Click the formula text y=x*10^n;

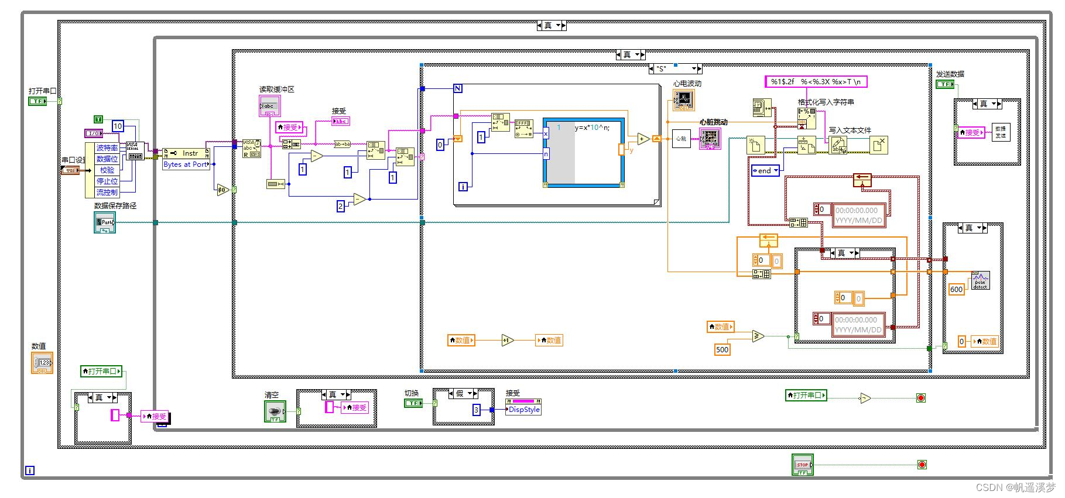593,128
